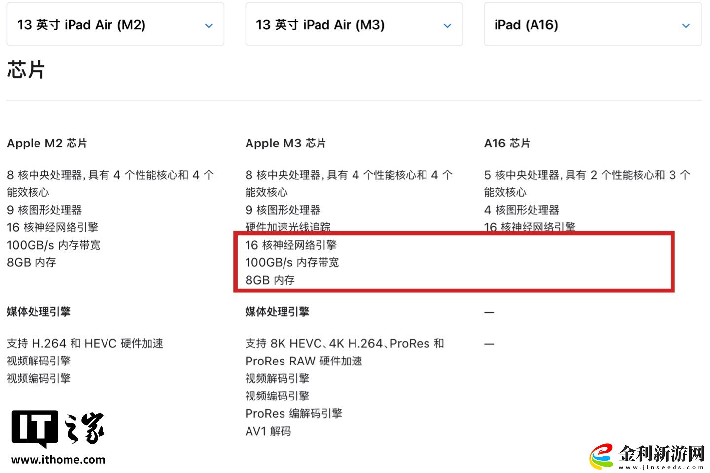Click the chevron on the iPad Air (M3) selector

(447, 25)
